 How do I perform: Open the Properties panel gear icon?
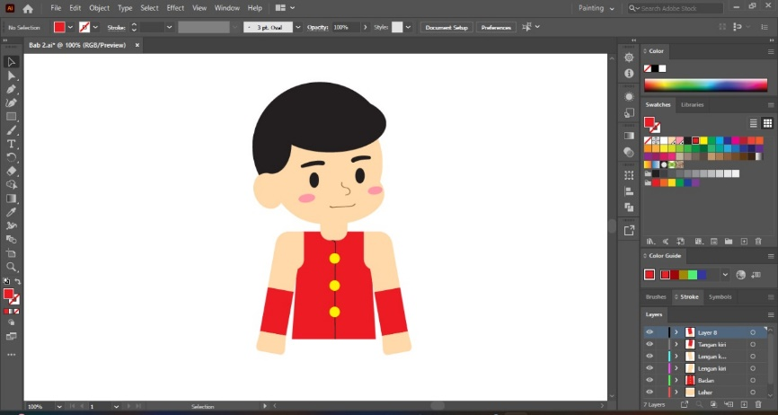(x=629, y=57)
